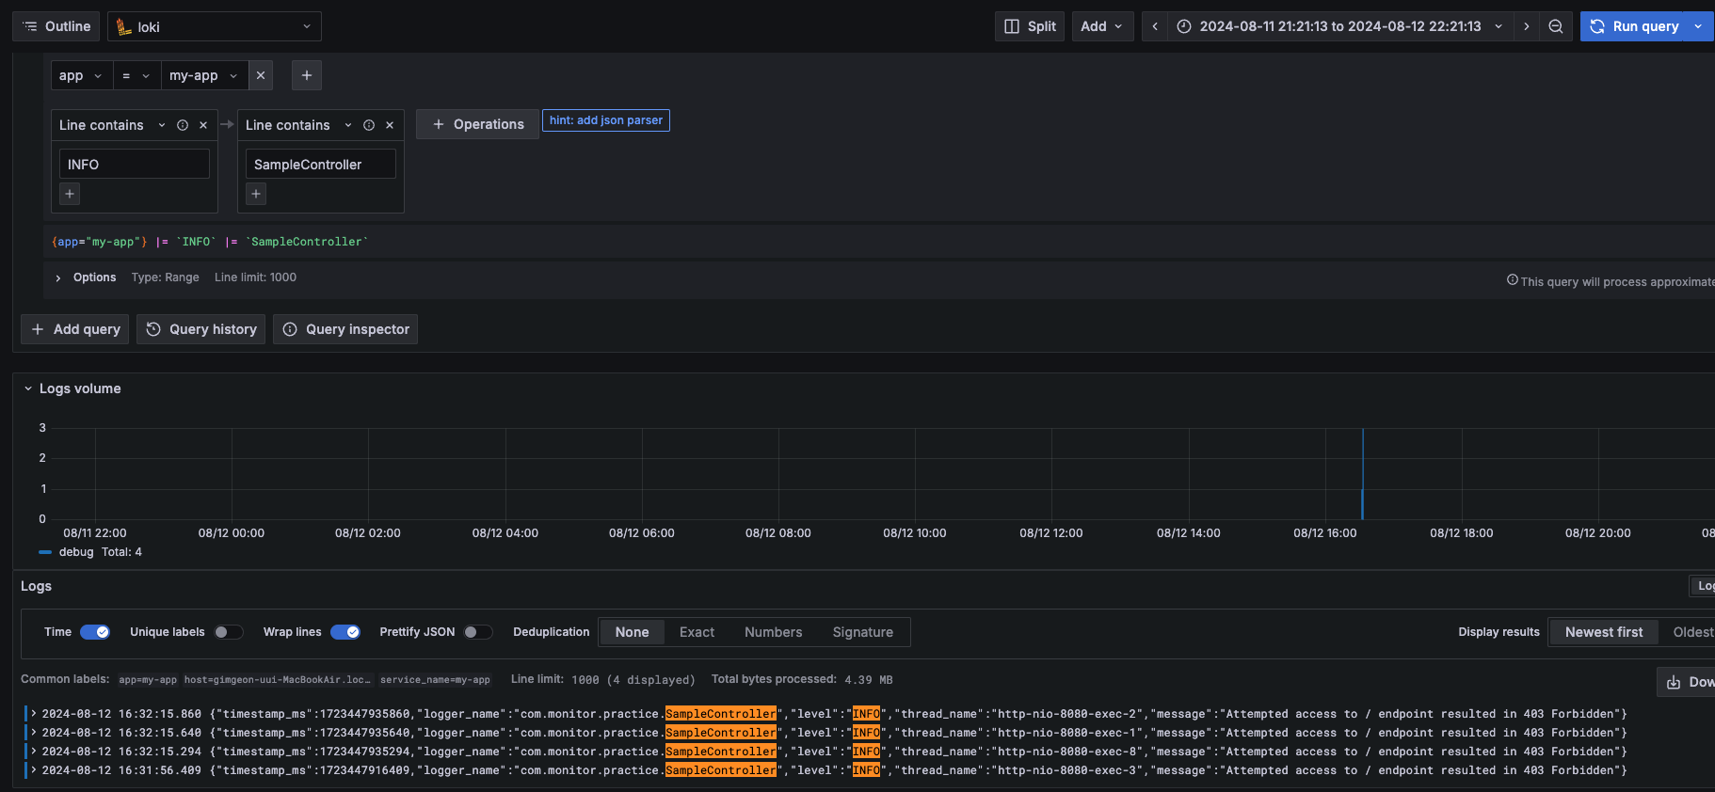Add a new Operations step
Viewport: 1715px width, 792px height.
477,124
